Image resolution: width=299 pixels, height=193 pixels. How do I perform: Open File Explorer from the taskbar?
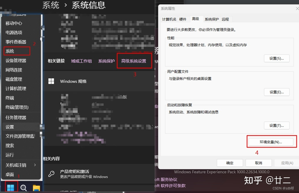[36, 187]
